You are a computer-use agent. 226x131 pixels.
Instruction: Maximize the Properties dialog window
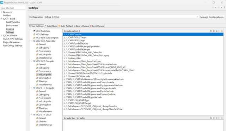click(x=214, y=2)
